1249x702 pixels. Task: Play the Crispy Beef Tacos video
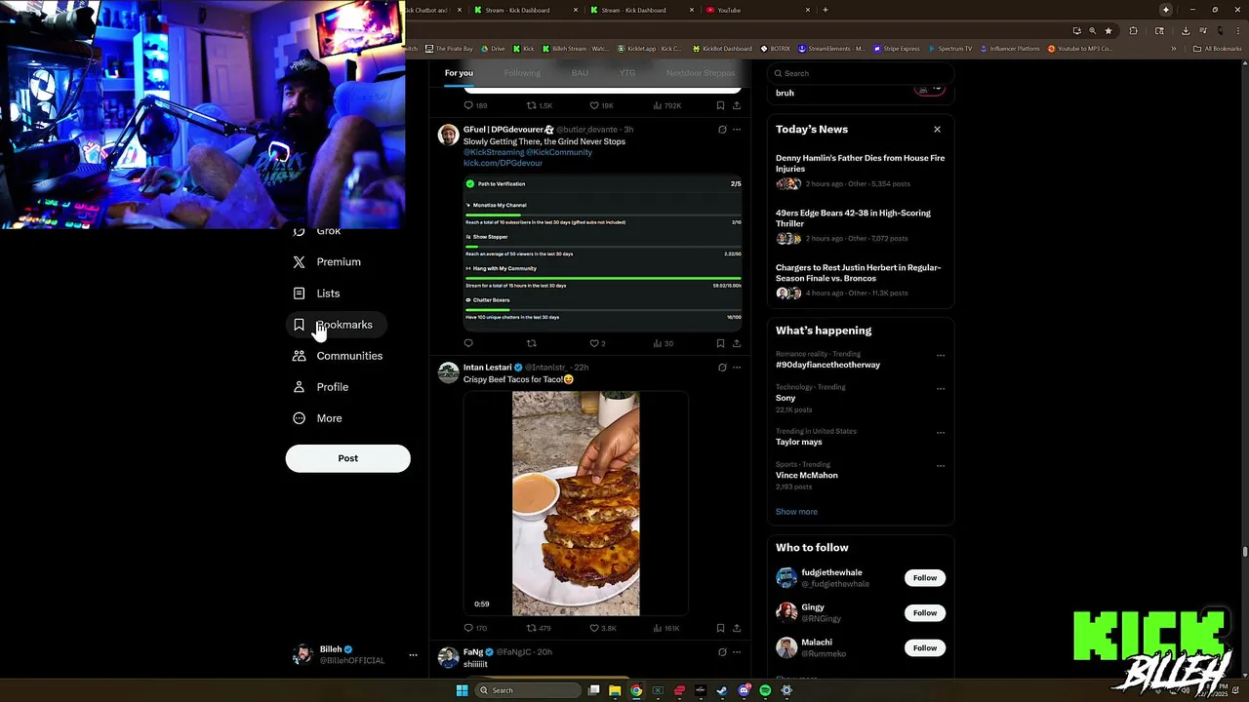tap(576, 503)
